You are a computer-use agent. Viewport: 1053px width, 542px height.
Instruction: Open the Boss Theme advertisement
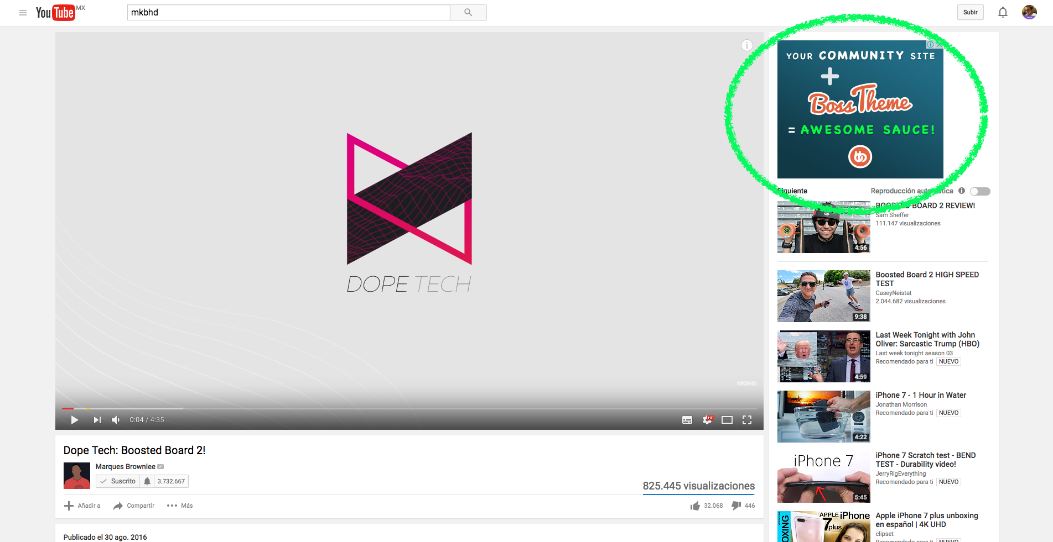pyautogui.click(x=860, y=109)
